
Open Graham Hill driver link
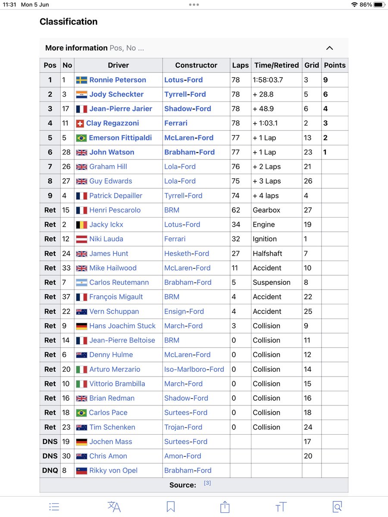click(108, 167)
